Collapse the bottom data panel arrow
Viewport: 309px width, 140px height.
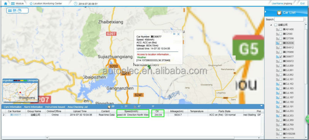click(x=261, y=106)
